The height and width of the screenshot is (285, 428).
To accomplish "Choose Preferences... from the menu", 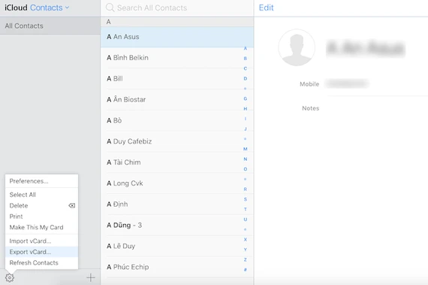I will click(41, 181).
